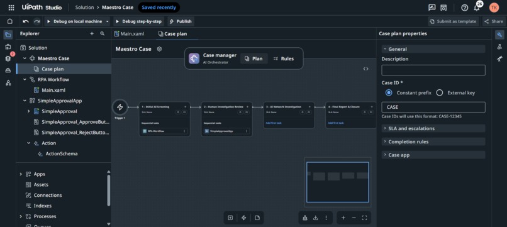Open RPA Workflow task three-dot menu

[x=185, y=131]
